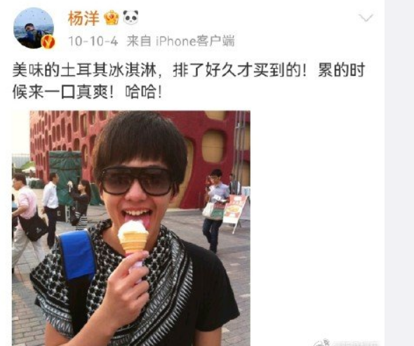Click the 来自 iPhone客户端 source label
The height and width of the screenshot is (346, 414).
(x=180, y=41)
